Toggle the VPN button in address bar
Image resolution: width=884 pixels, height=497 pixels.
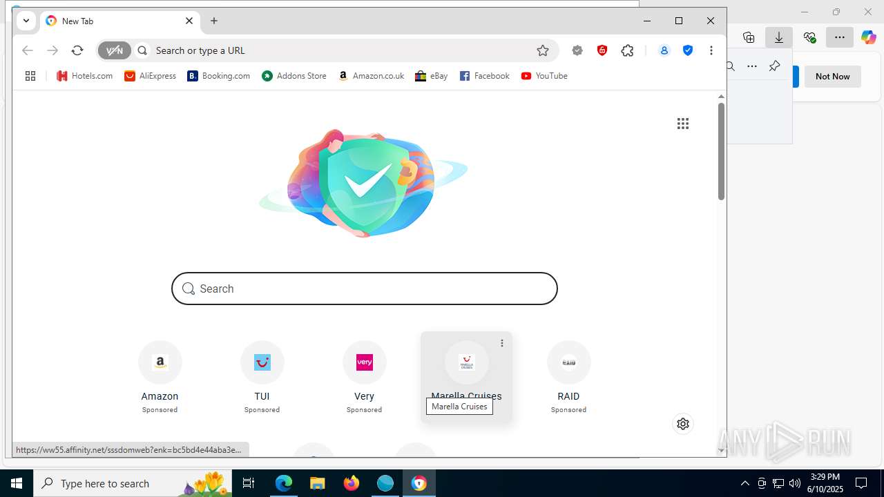[115, 50]
